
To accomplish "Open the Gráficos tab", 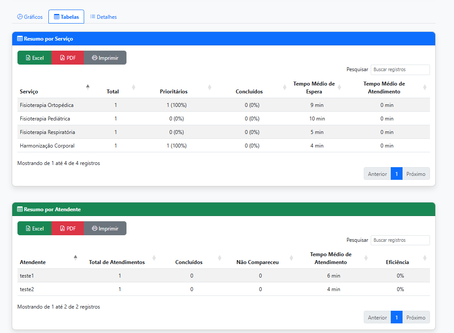I will [30, 17].
